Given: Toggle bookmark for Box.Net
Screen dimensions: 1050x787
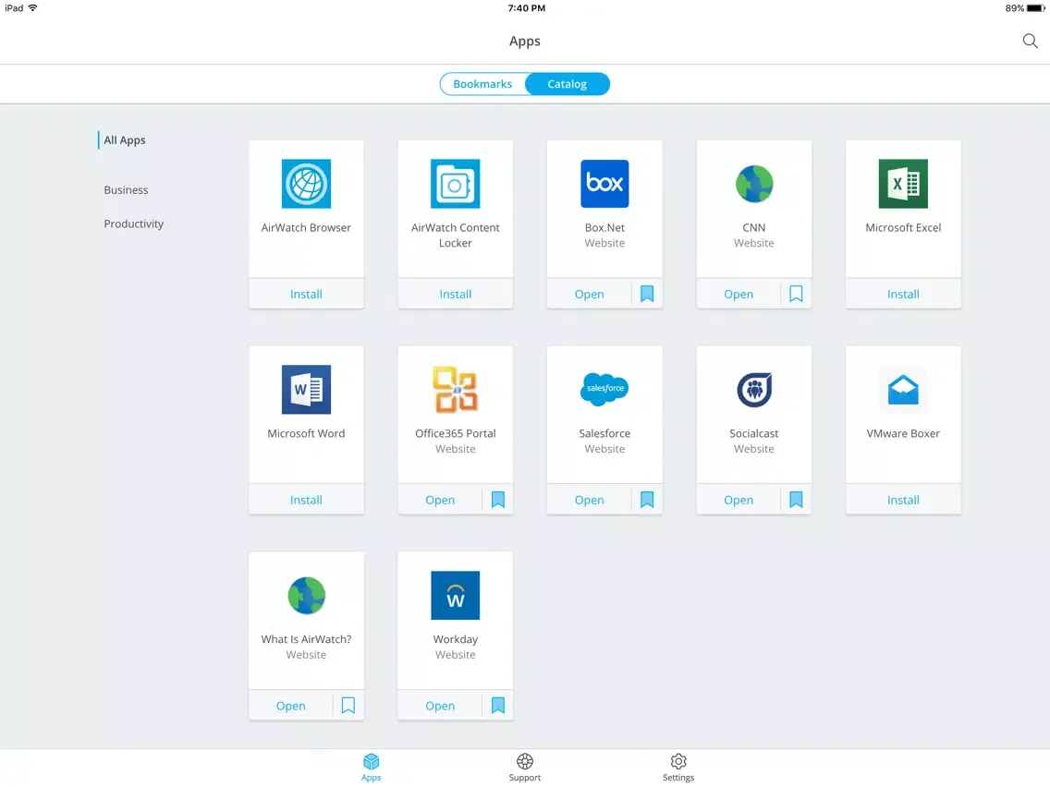Looking at the screenshot, I should pos(647,294).
